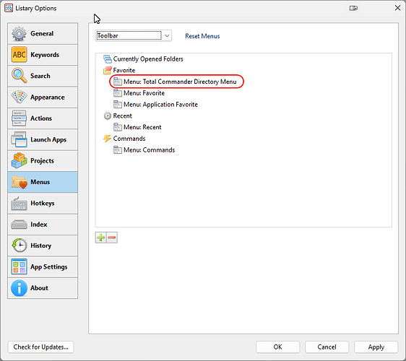The image size is (406, 361).
Task: Open the History tab
Action: [x=43, y=245]
